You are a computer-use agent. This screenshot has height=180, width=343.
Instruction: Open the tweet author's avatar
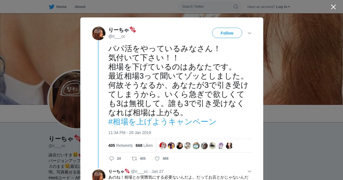(99, 33)
